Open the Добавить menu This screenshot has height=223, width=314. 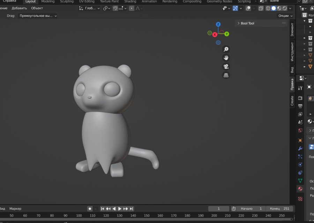(19, 8)
